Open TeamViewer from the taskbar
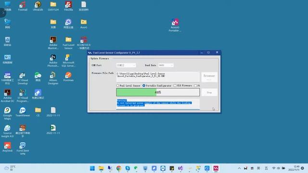This screenshot has width=308, height=173. [163, 168]
